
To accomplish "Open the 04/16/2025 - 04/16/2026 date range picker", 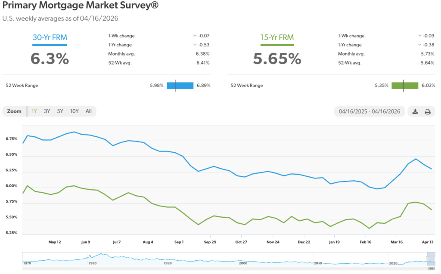I will [x=369, y=111].
